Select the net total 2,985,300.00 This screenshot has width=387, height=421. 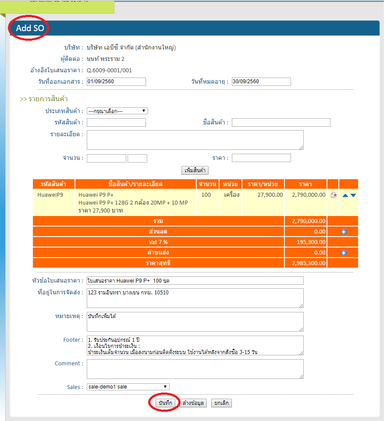(x=309, y=263)
